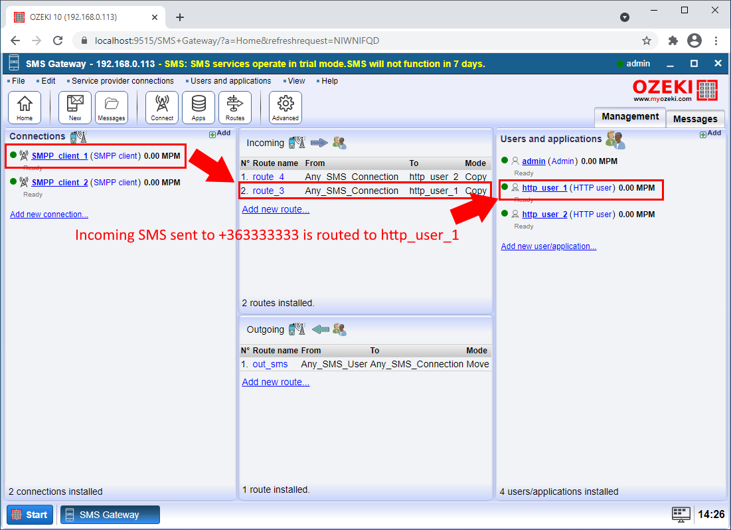
Task: Click the 14:26 clock in the taskbar
Action: [711, 514]
